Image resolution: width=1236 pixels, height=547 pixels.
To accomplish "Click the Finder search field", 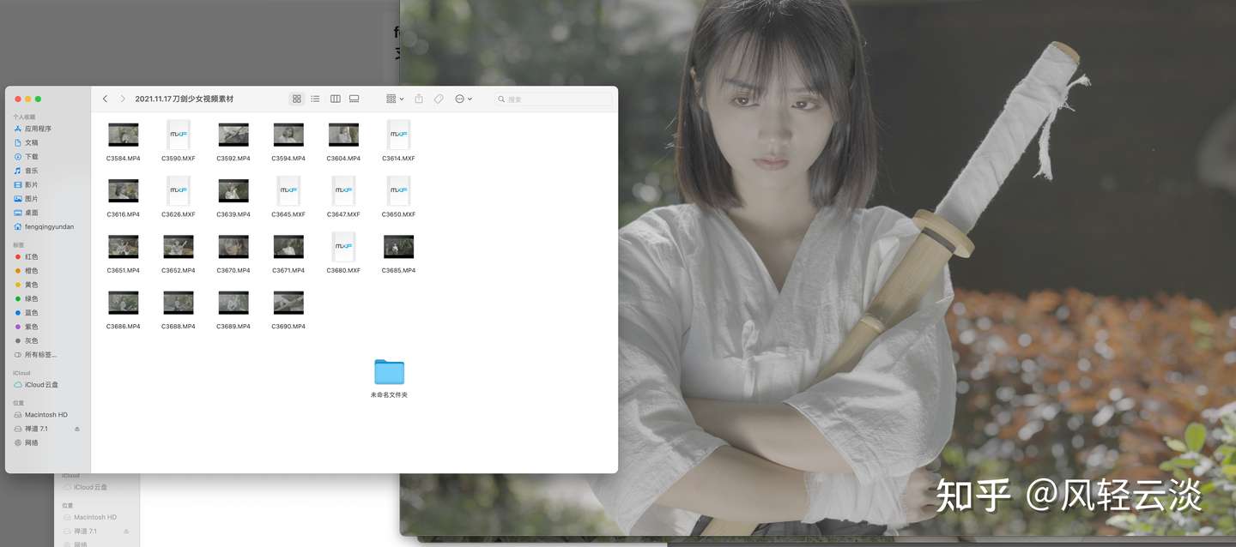I will pos(554,99).
